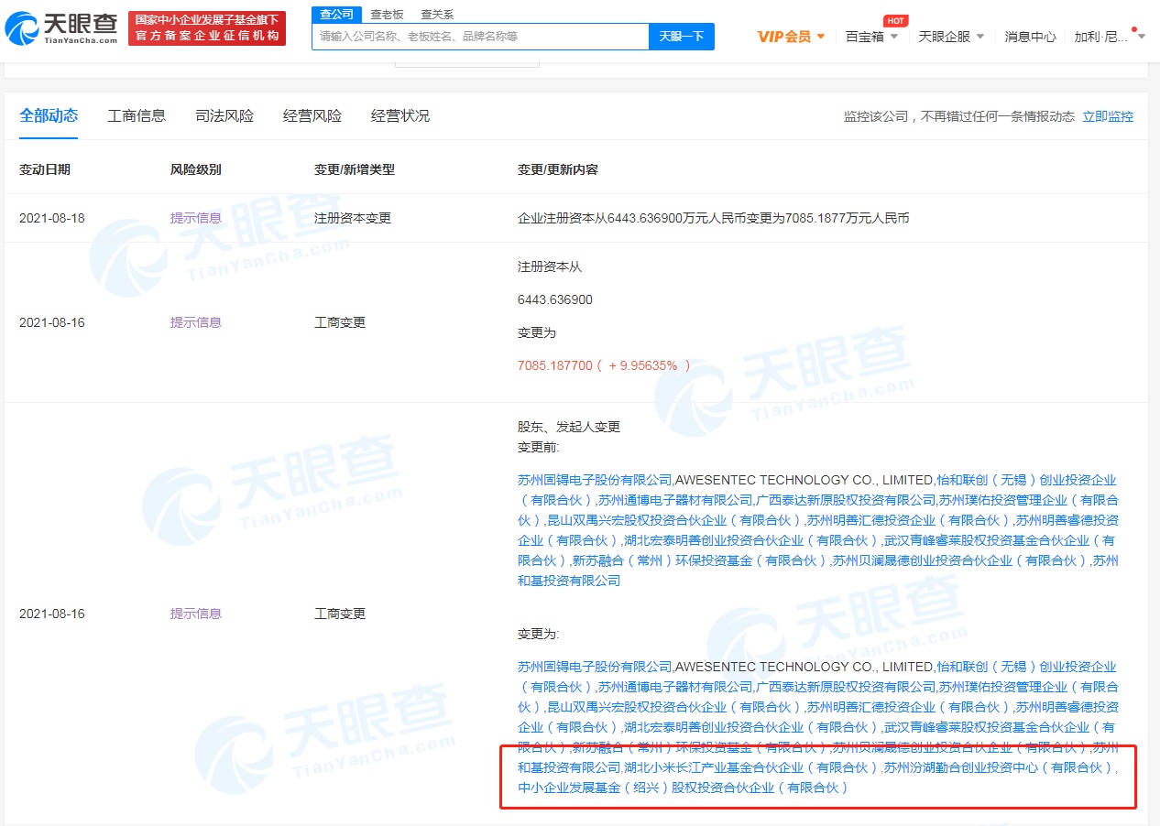
Task: Expand the 天眼企服 dropdown
Action: [951, 37]
